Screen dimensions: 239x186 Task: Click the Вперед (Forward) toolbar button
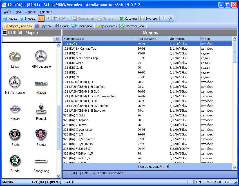pos(28,19)
